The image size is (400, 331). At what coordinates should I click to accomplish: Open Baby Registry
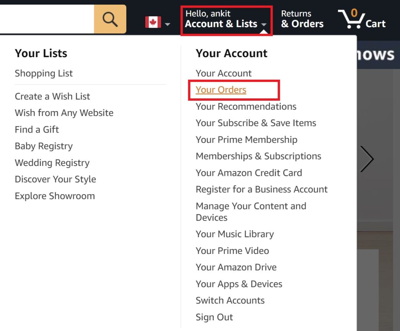click(43, 146)
